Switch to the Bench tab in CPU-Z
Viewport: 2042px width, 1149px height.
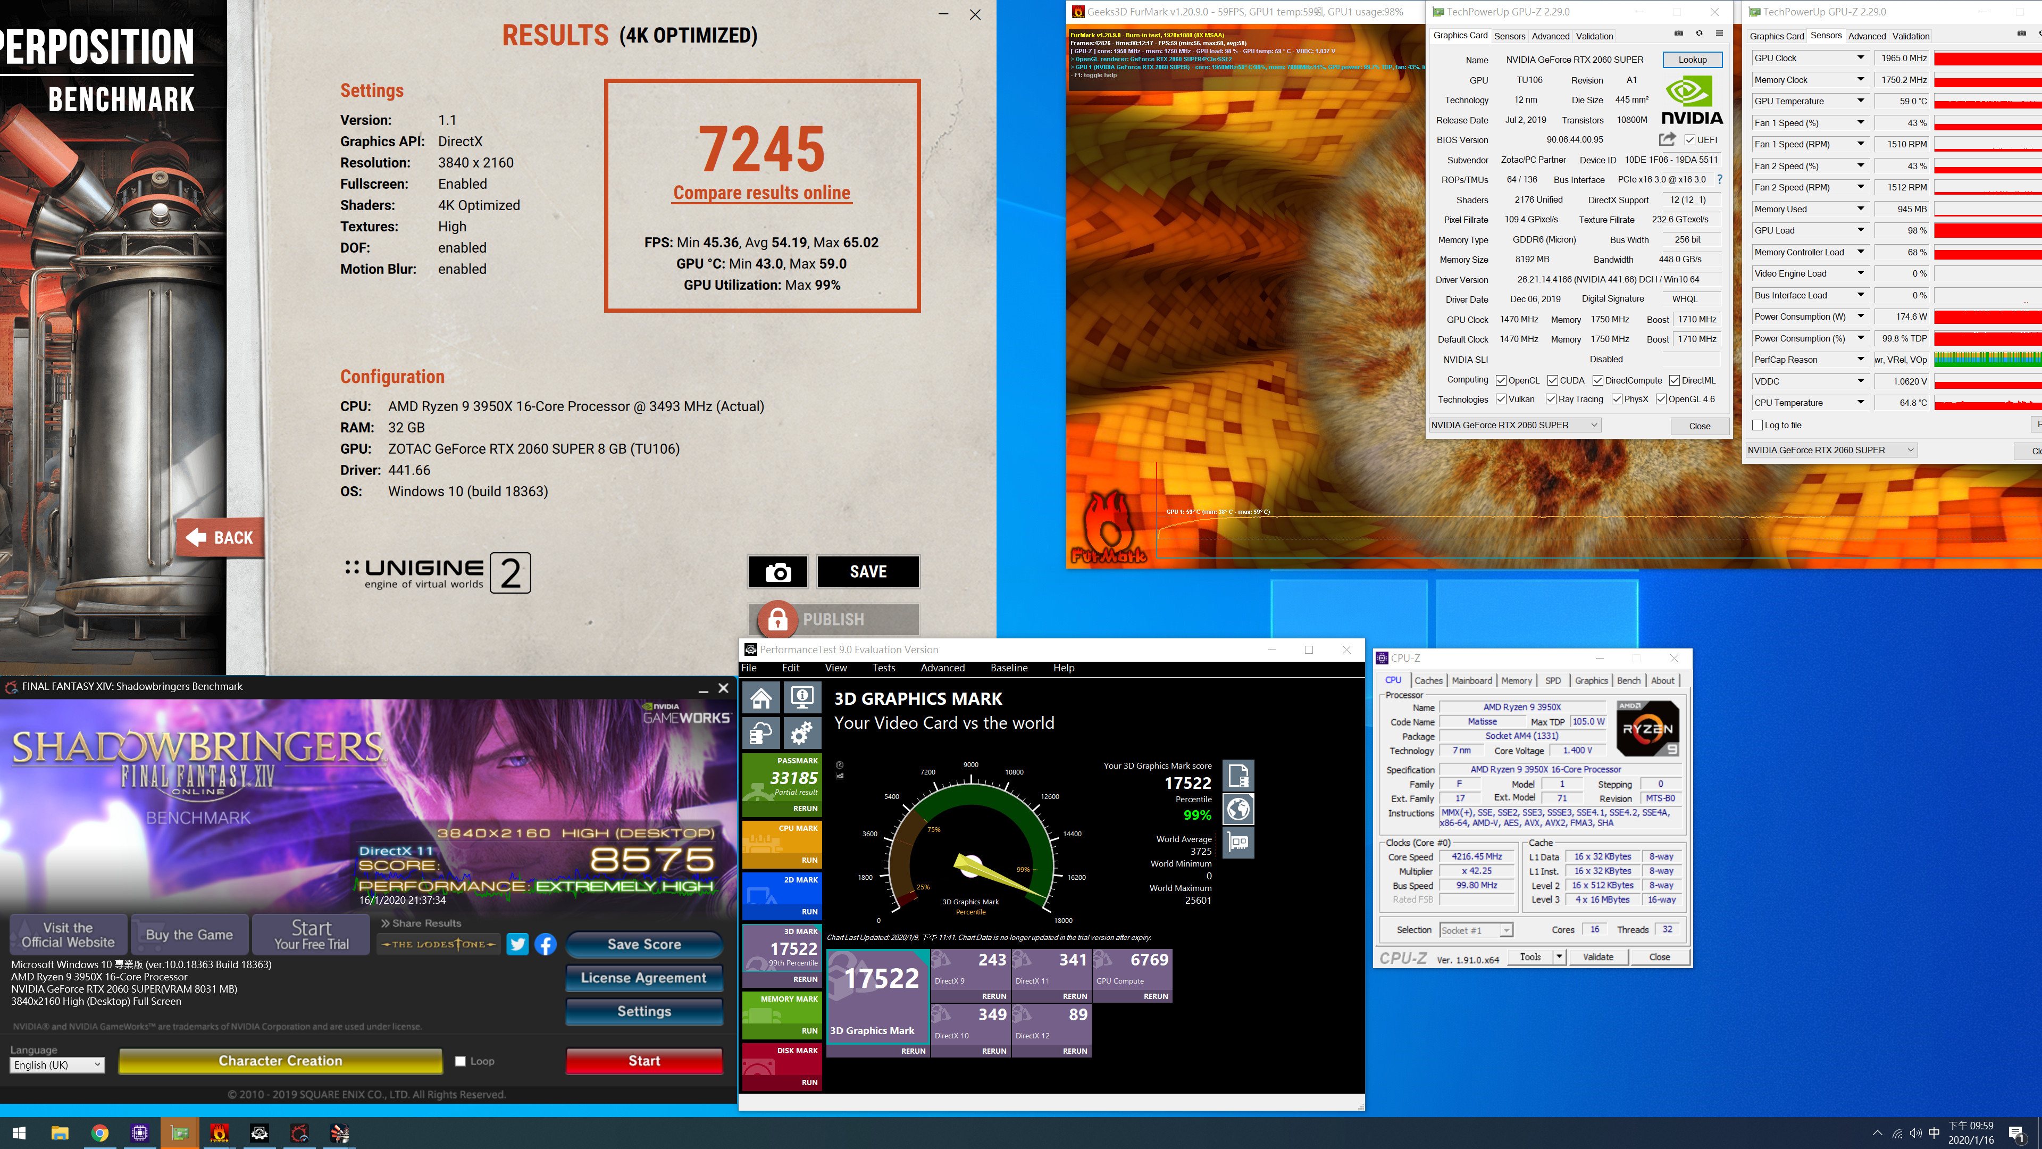[1628, 680]
